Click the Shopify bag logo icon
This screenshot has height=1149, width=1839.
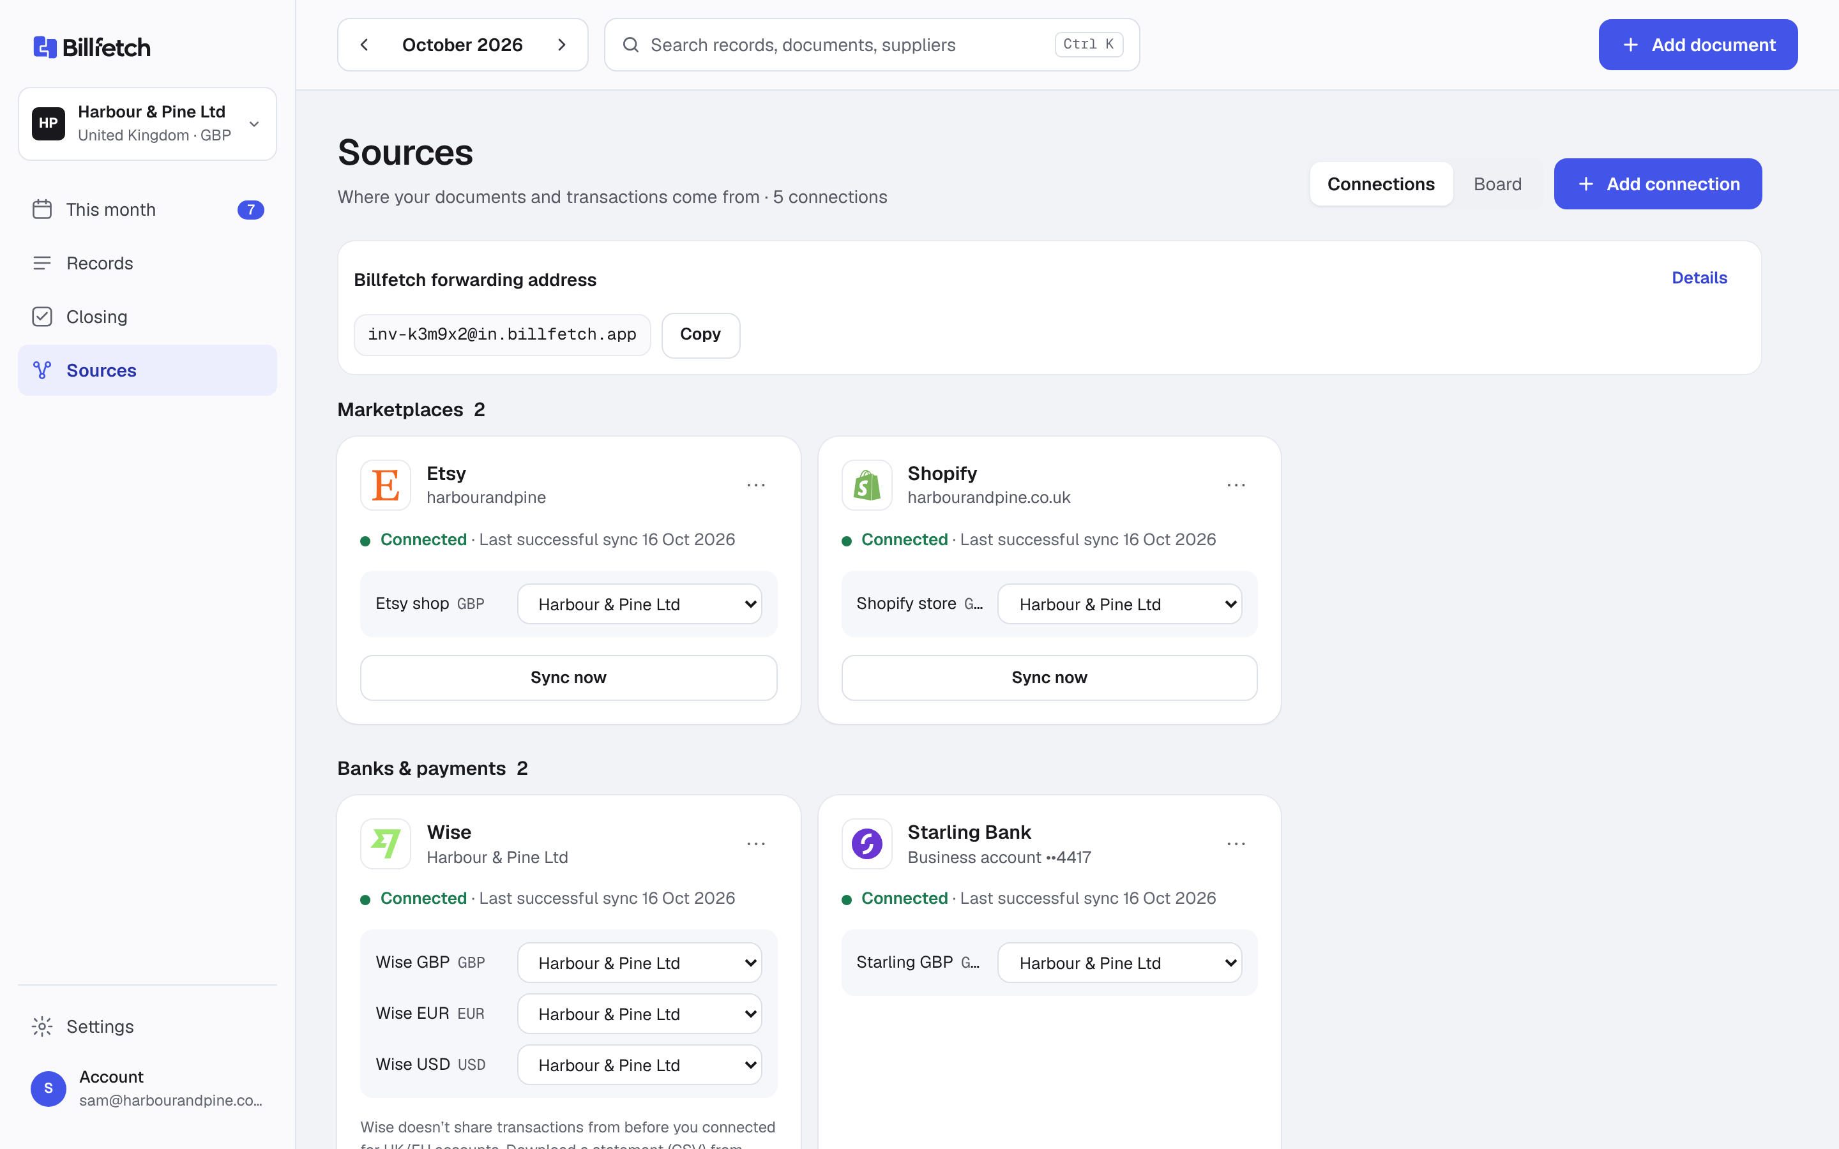point(867,485)
